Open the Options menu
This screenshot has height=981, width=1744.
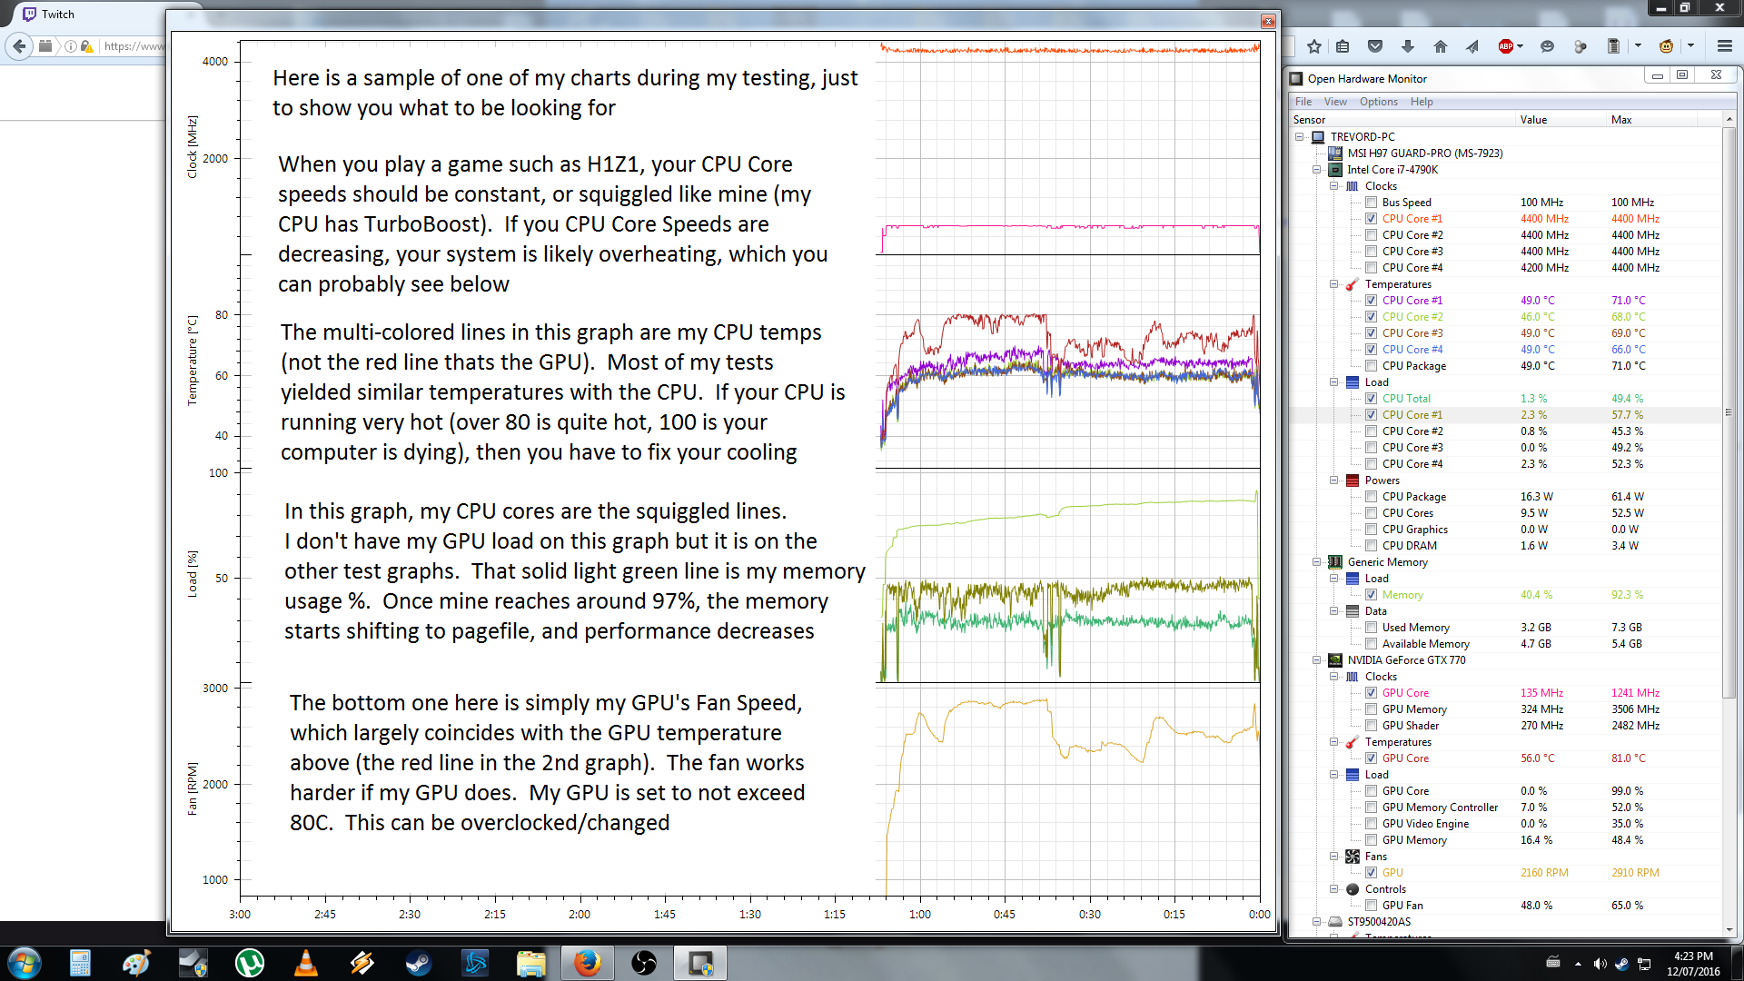1378,102
